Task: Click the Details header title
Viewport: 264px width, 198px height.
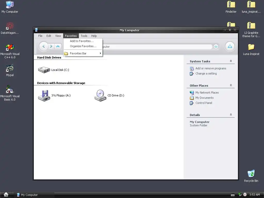Action: pyautogui.click(x=195, y=115)
